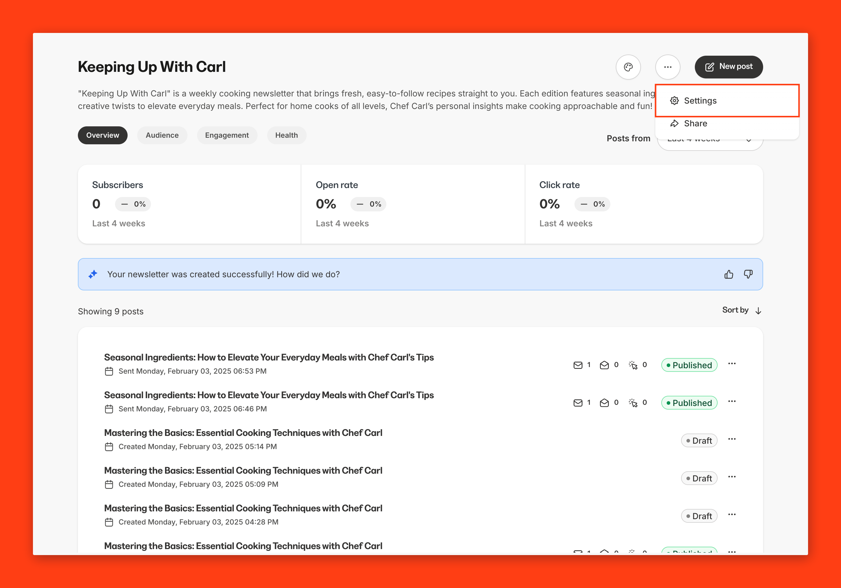This screenshot has width=841, height=588.
Task: Choose Share in the dropdown menu
Action: click(695, 124)
